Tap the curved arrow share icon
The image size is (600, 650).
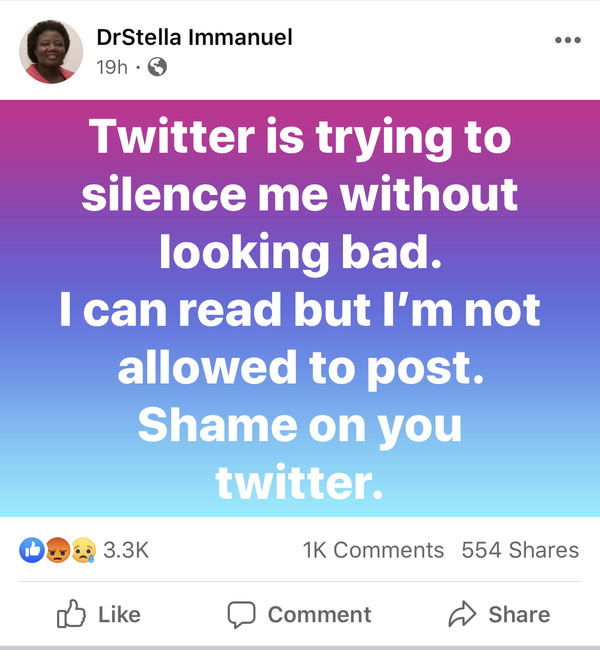click(462, 614)
